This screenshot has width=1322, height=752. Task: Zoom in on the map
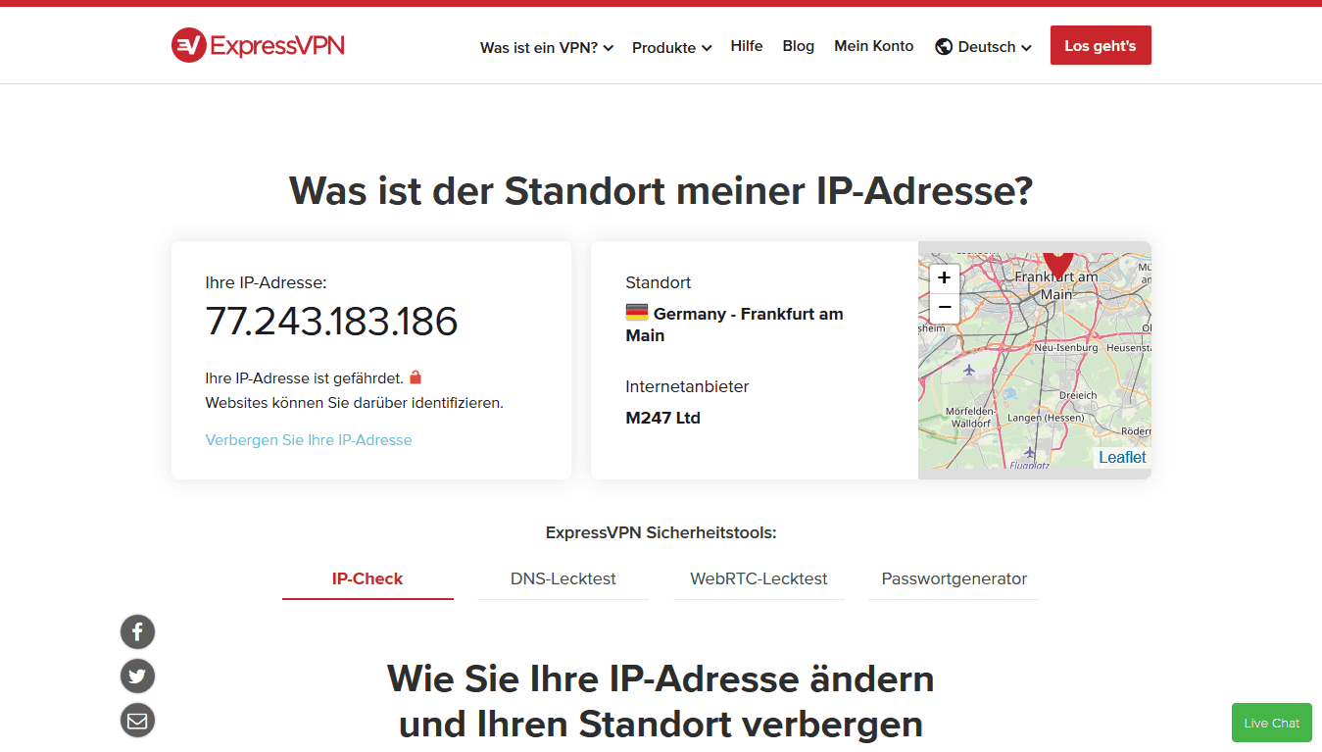(945, 277)
